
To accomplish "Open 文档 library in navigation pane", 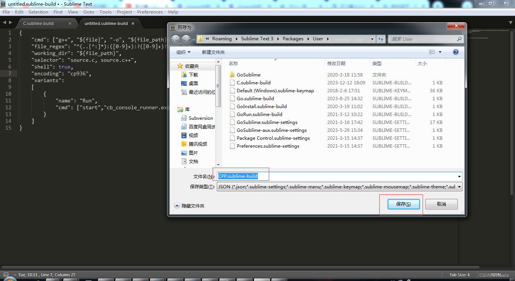I will tap(193, 161).
